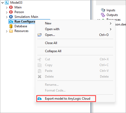Expand the Person agent node
This screenshot has height=113, width=126.
point(7,12)
